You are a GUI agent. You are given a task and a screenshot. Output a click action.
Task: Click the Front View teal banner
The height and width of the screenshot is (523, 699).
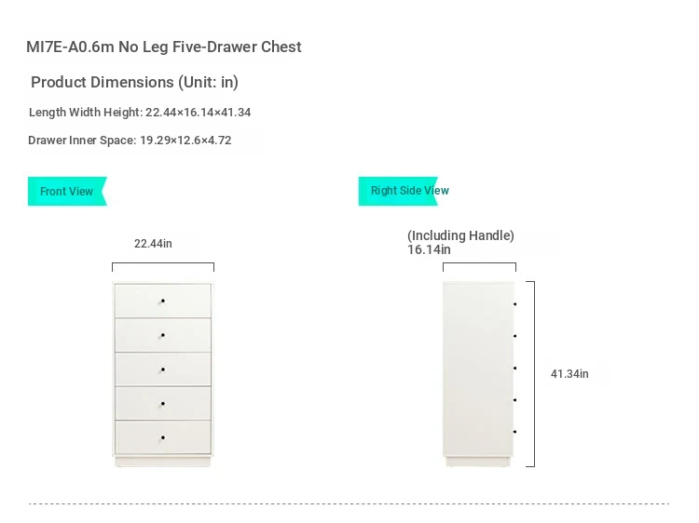pos(67,192)
